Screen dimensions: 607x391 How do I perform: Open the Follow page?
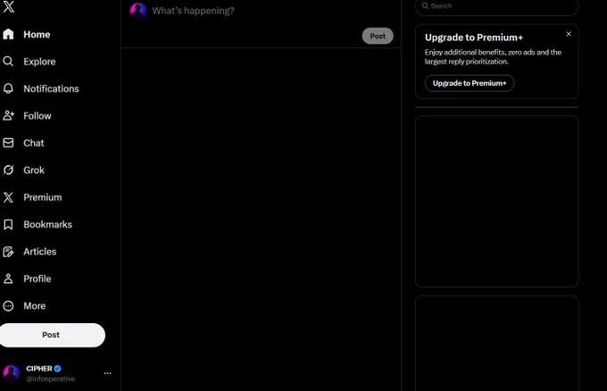(37, 116)
